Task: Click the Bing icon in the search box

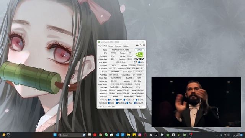Action: pyautogui.click(x=84, y=135)
